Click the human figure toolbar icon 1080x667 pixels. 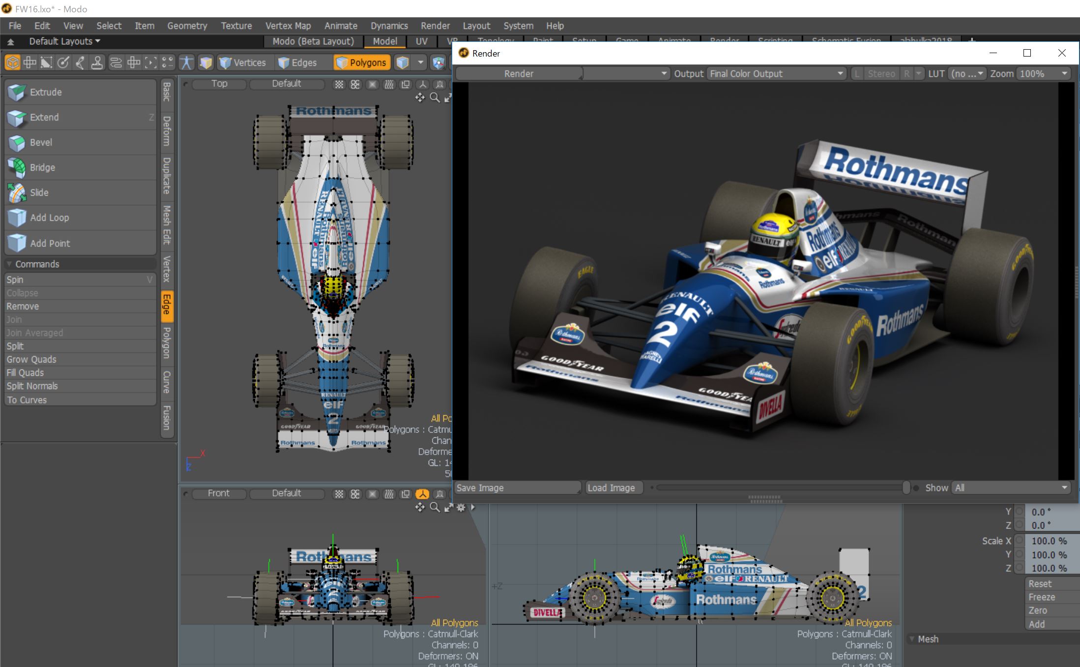pos(186,62)
